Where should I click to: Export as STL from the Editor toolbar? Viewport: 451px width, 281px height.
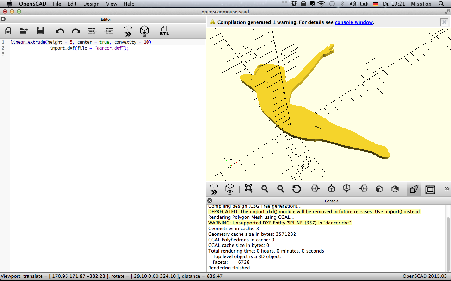tap(165, 31)
